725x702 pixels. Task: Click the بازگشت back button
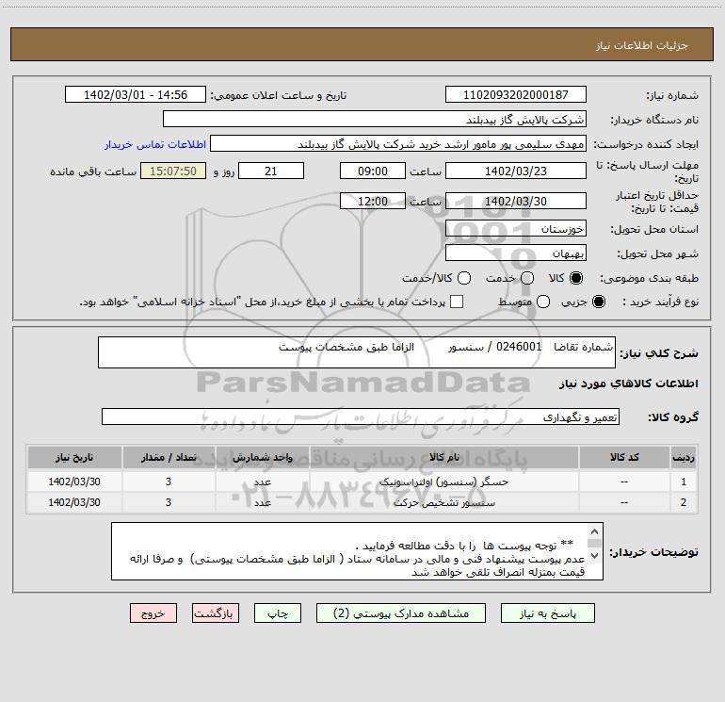click(x=216, y=613)
